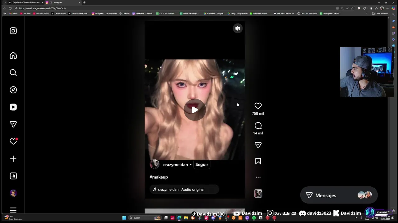Click the Seguir follow button
Viewport: 398px width, 223px height.
(202, 164)
